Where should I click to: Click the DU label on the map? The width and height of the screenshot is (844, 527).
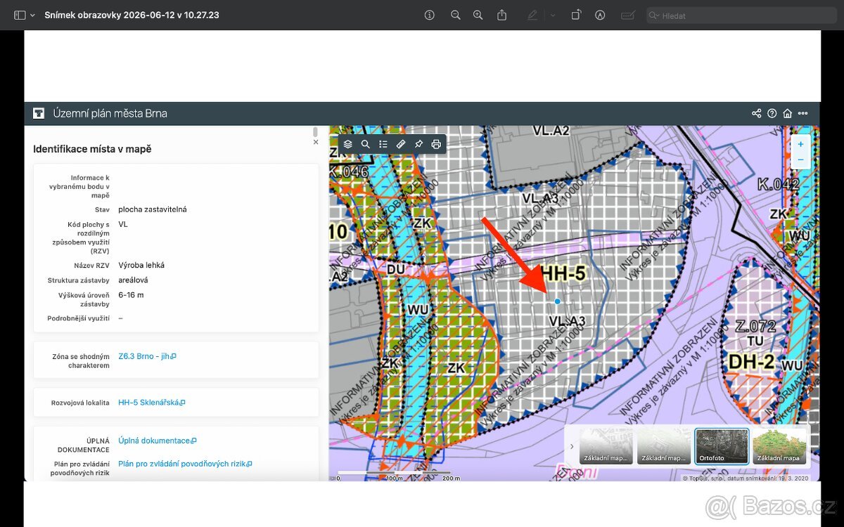396,269
